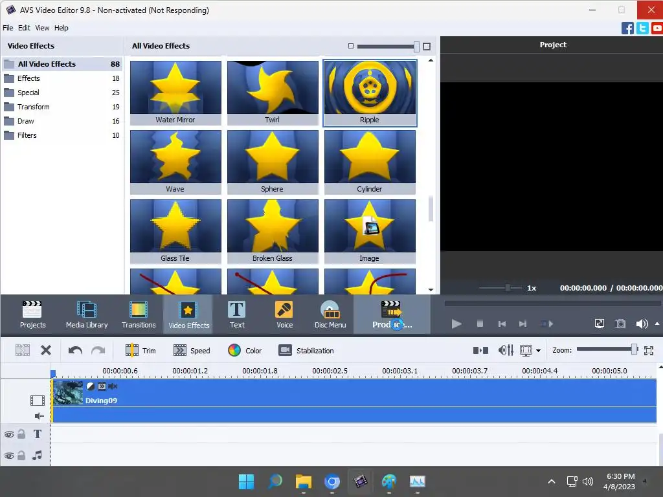Open the Stabilization tool

pyautogui.click(x=306, y=350)
